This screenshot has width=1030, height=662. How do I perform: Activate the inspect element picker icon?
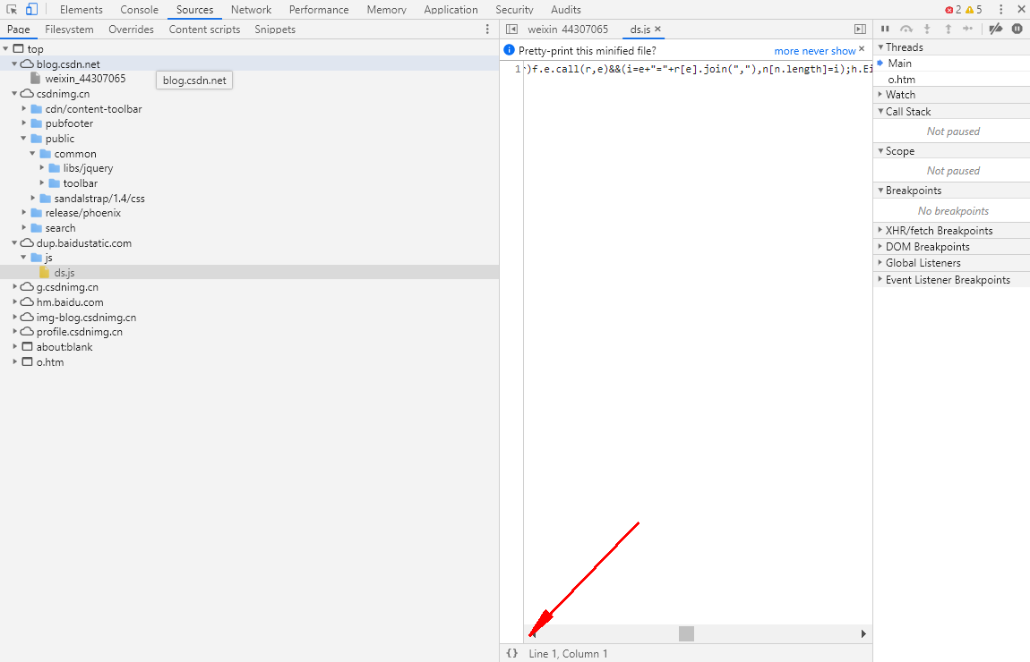pos(11,9)
